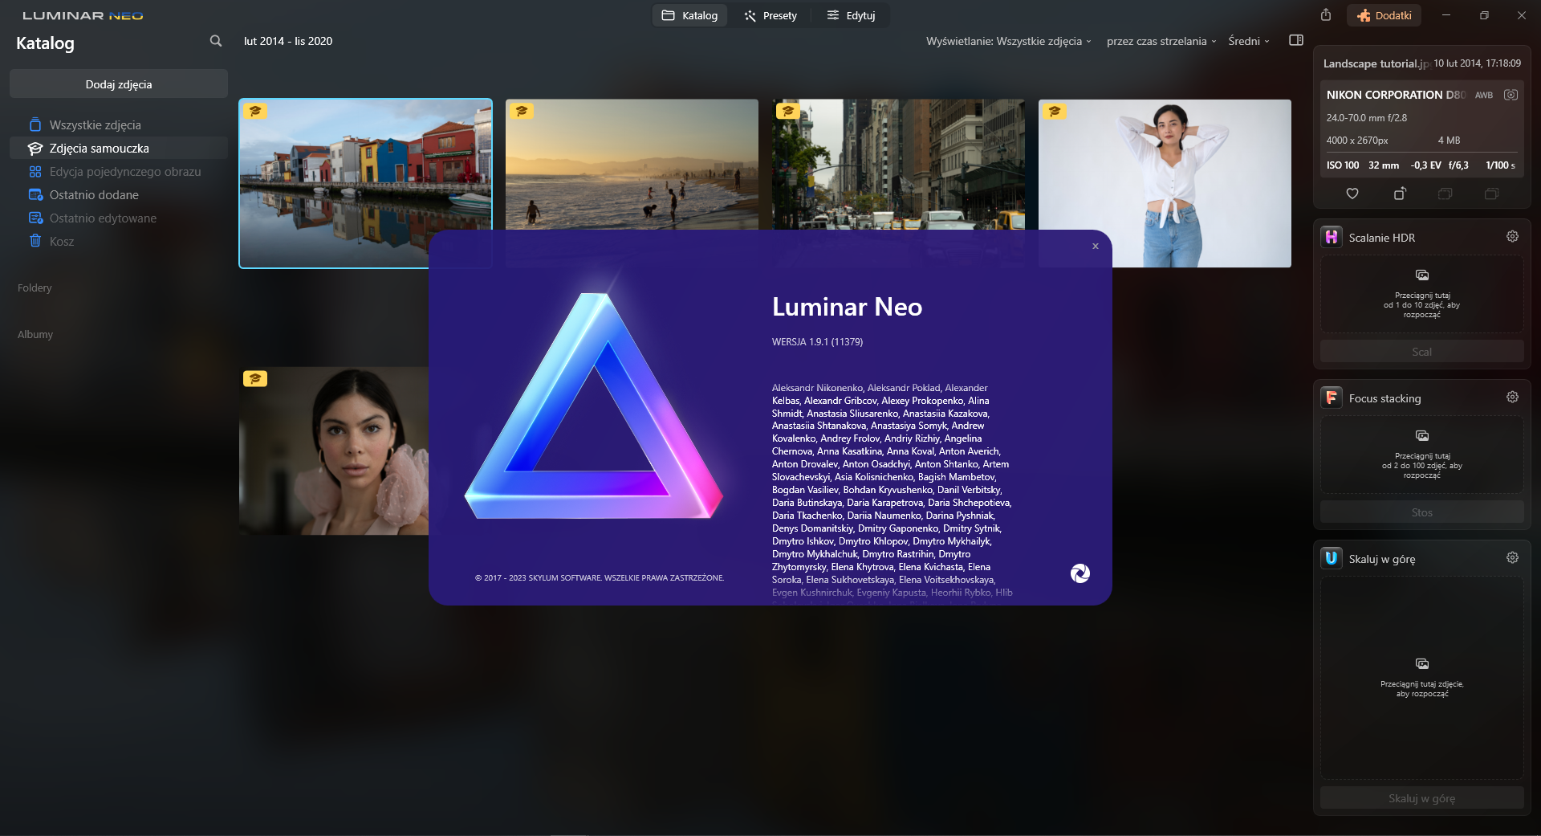Open the przez czas strzelania sort dropdown
This screenshot has height=836, width=1541.
coord(1161,41)
